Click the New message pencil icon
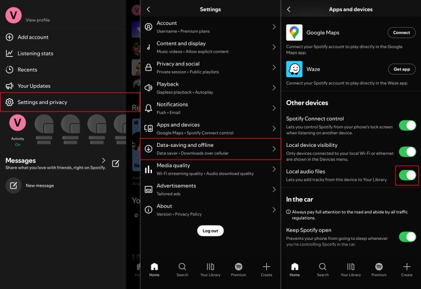This screenshot has width=421, height=289. coord(13,186)
